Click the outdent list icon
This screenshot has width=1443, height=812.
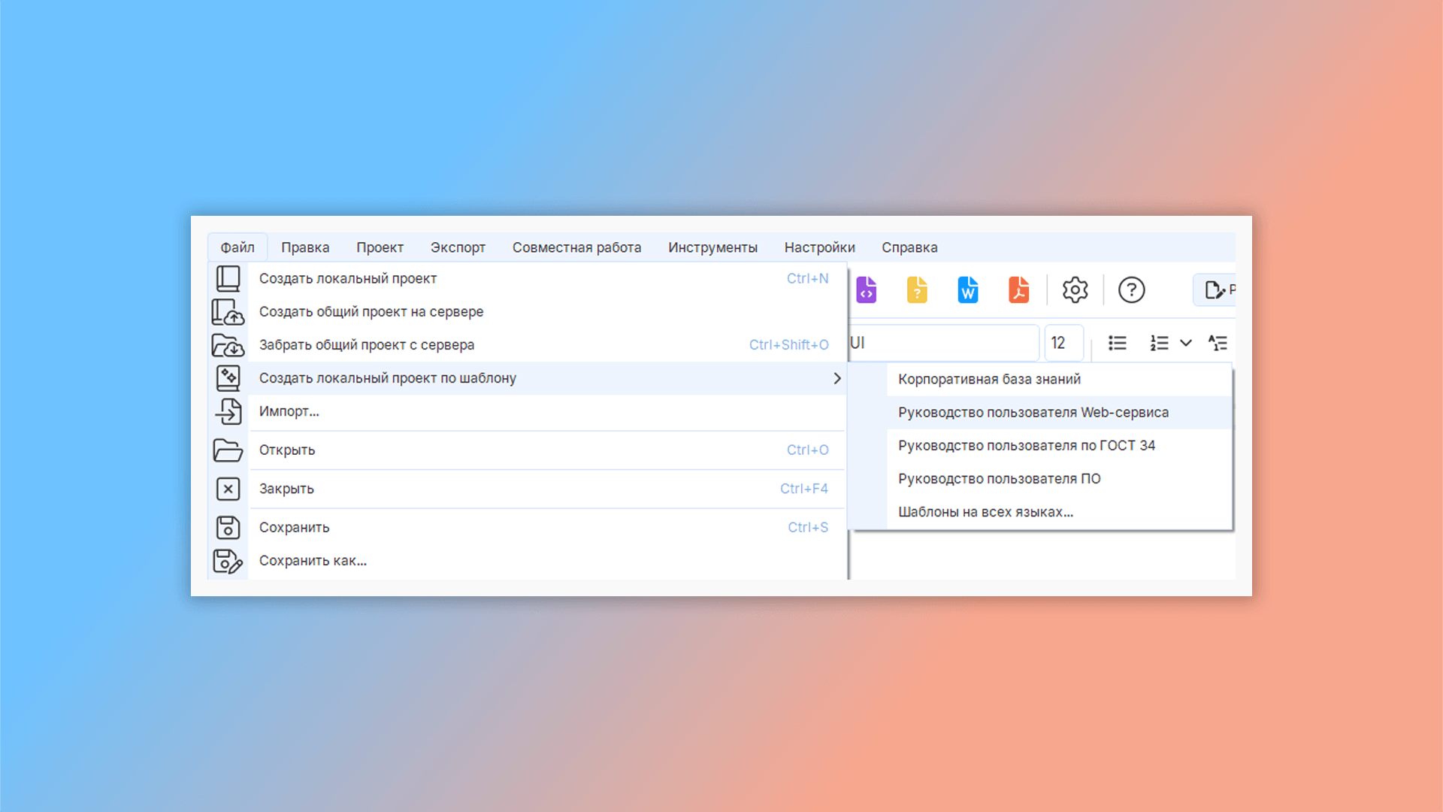click(x=1218, y=343)
